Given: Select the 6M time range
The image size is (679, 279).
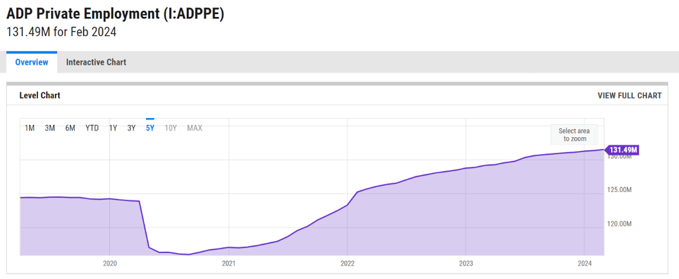Looking at the screenshot, I should click(70, 128).
